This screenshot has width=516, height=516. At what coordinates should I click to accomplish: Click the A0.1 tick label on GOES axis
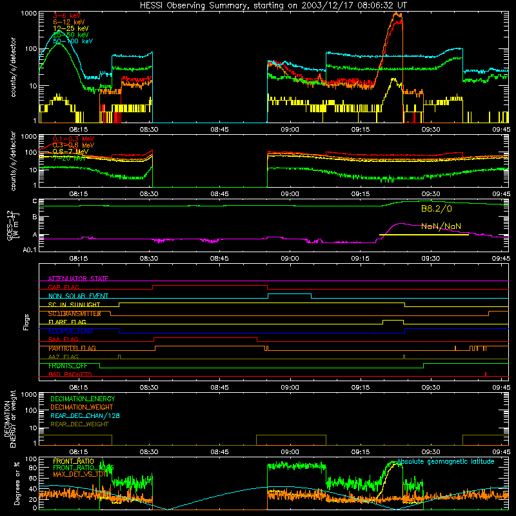point(29,250)
